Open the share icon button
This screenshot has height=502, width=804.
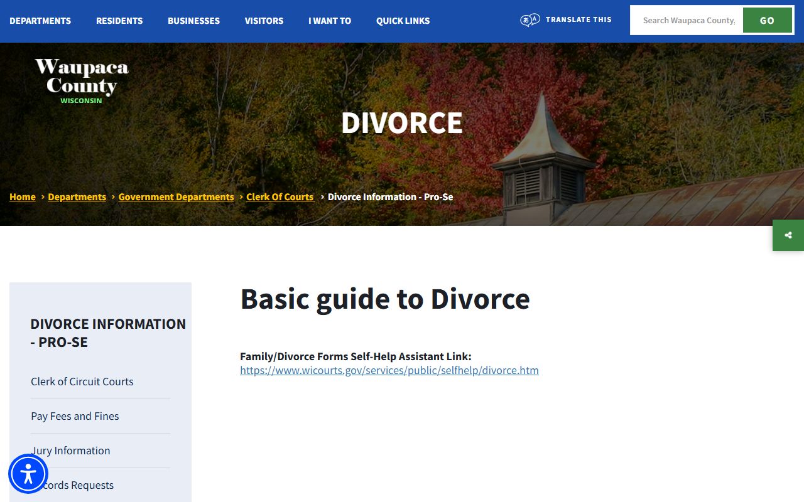[x=788, y=235]
